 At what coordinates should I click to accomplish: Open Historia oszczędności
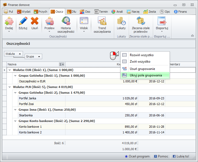coord(66,21)
